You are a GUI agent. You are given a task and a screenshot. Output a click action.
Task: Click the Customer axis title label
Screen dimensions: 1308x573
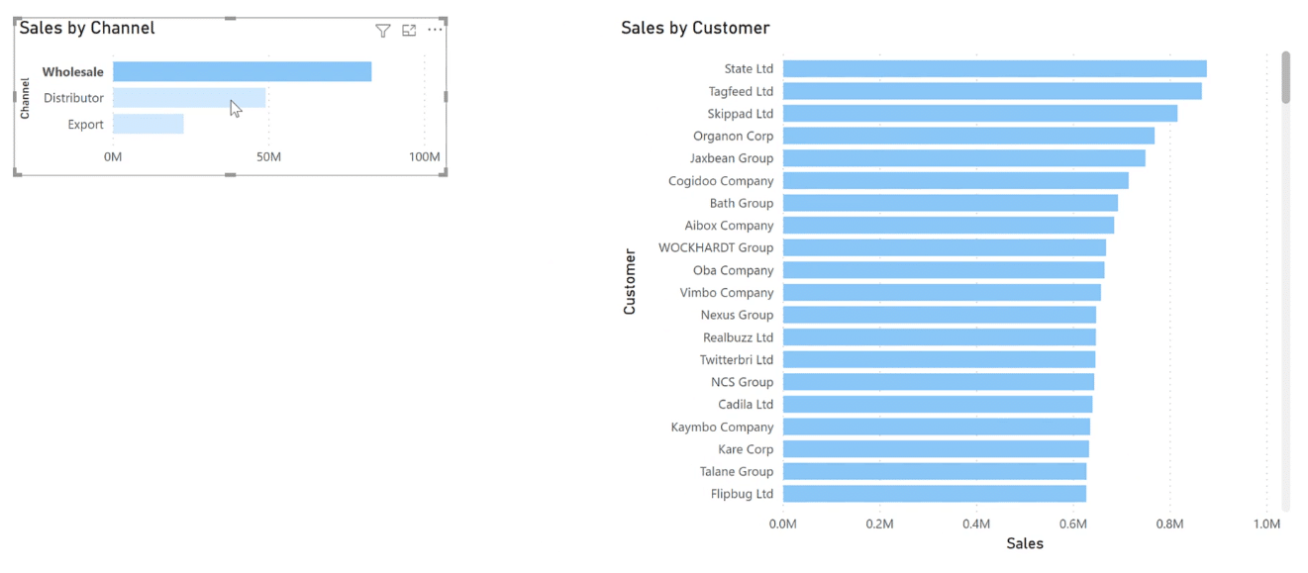point(630,282)
